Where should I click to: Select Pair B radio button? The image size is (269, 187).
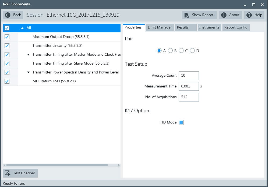pyautogui.click(x=170, y=51)
